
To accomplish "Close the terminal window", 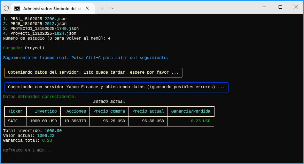I will click(x=296, y=7).
